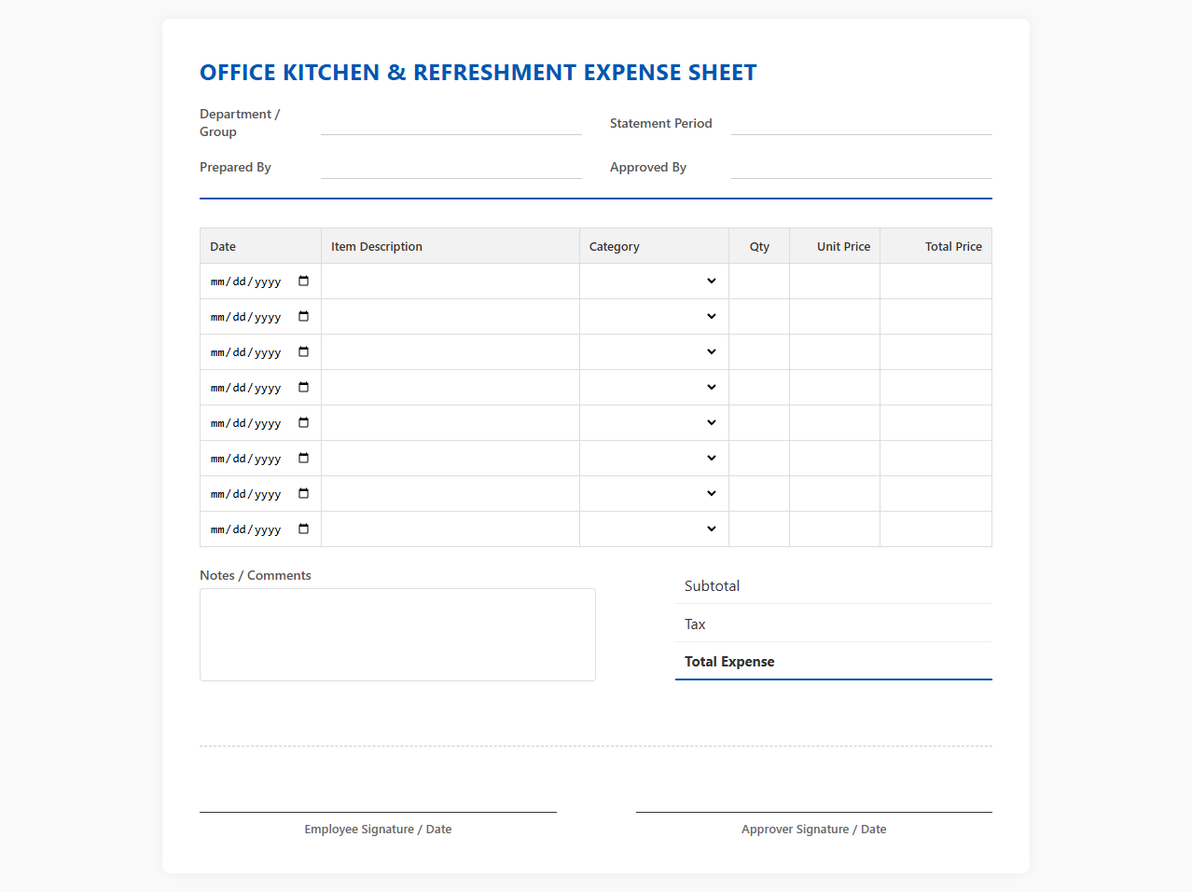Click Unit Price field in first row
The image size is (1192, 892).
click(835, 281)
